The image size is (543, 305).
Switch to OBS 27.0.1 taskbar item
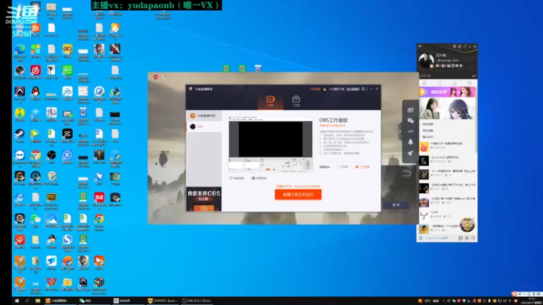pos(198,301)
